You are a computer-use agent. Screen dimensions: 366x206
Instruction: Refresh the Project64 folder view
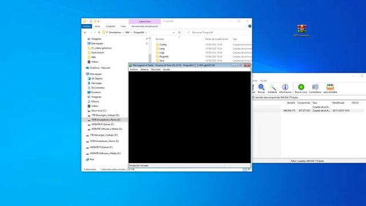[x=179, y=33]
